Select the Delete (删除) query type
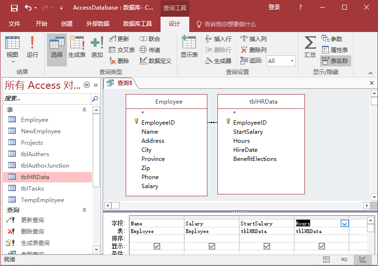 tap(119, 61)
